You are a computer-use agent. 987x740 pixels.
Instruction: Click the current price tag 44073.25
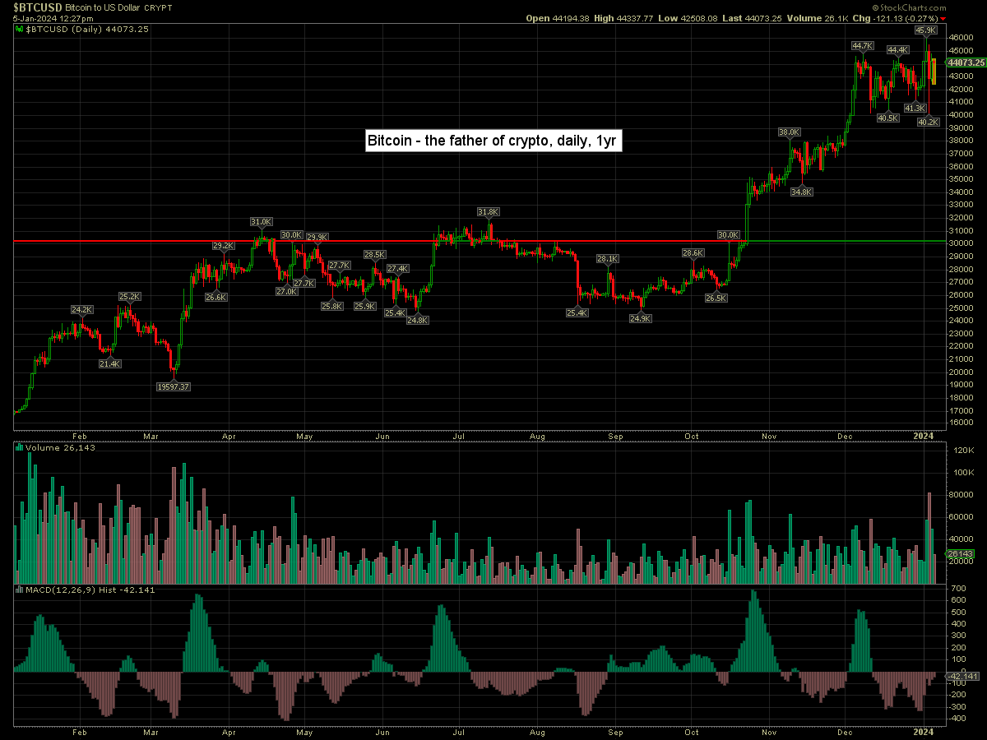tap(966, 62)
